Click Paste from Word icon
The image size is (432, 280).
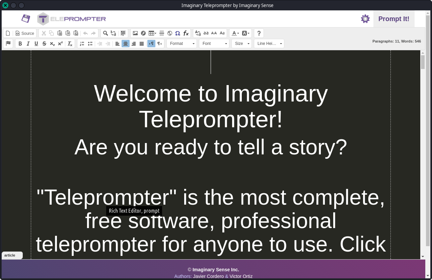coord(76,33)
